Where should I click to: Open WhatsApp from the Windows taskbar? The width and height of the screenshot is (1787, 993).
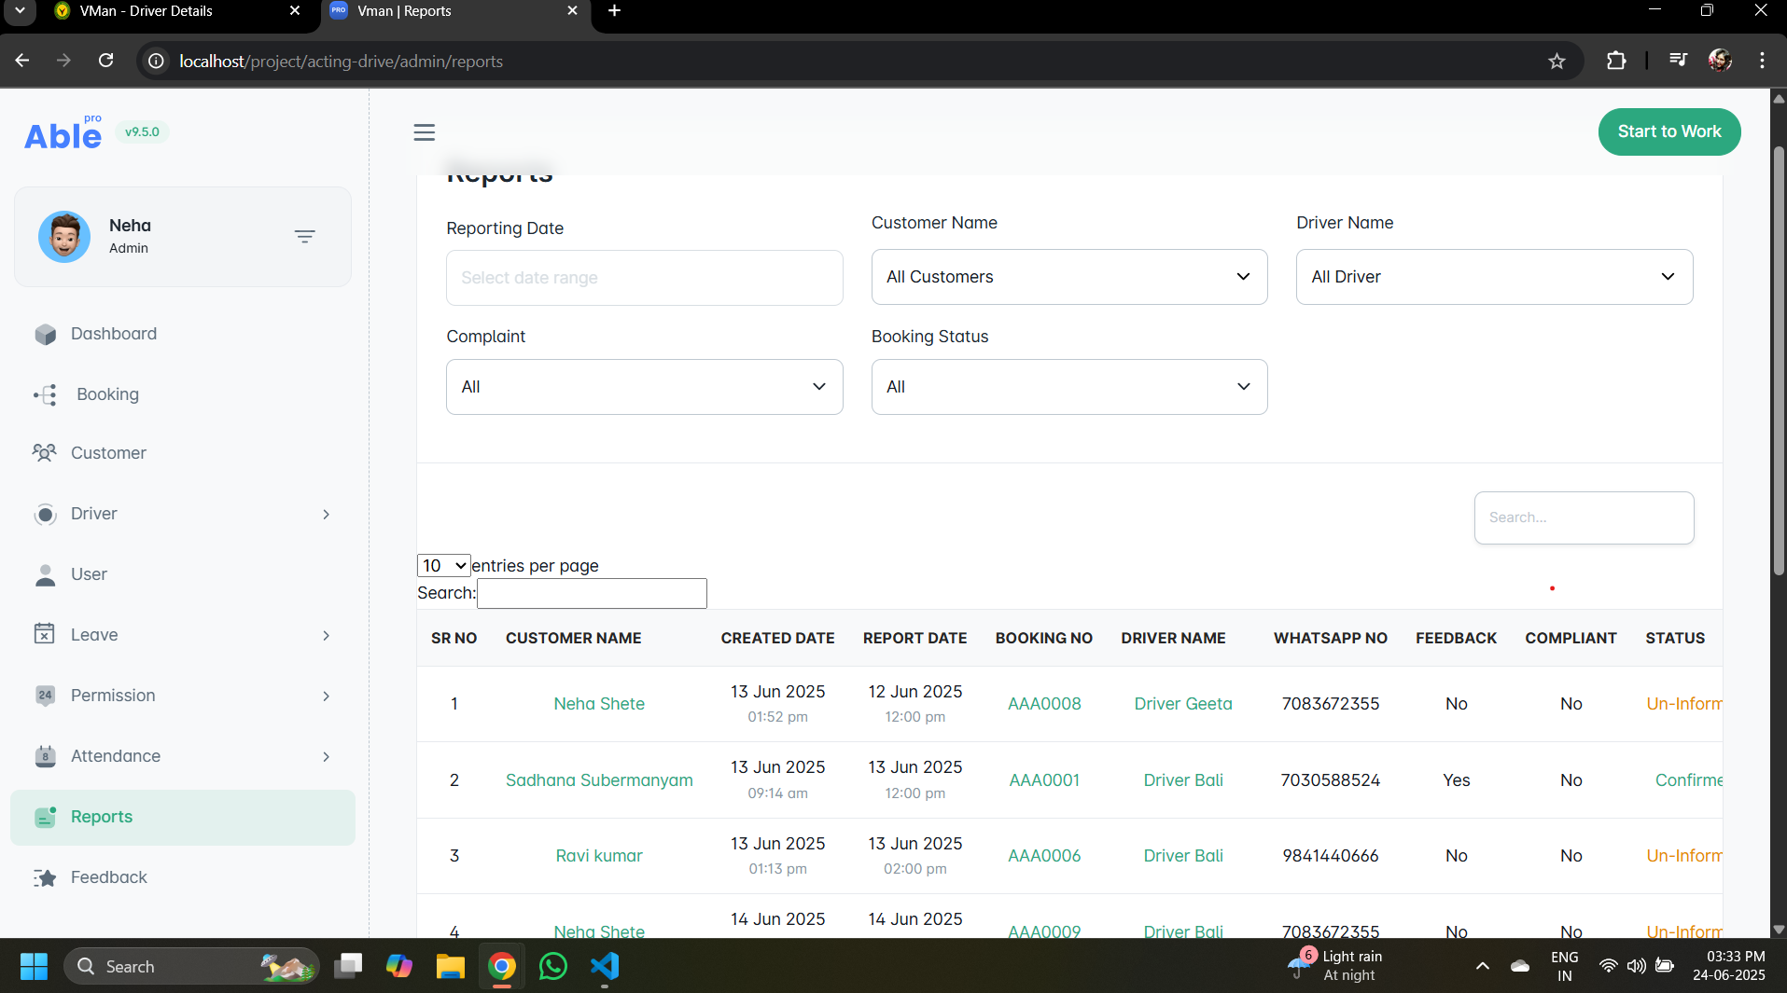click(x=553, y=967)
